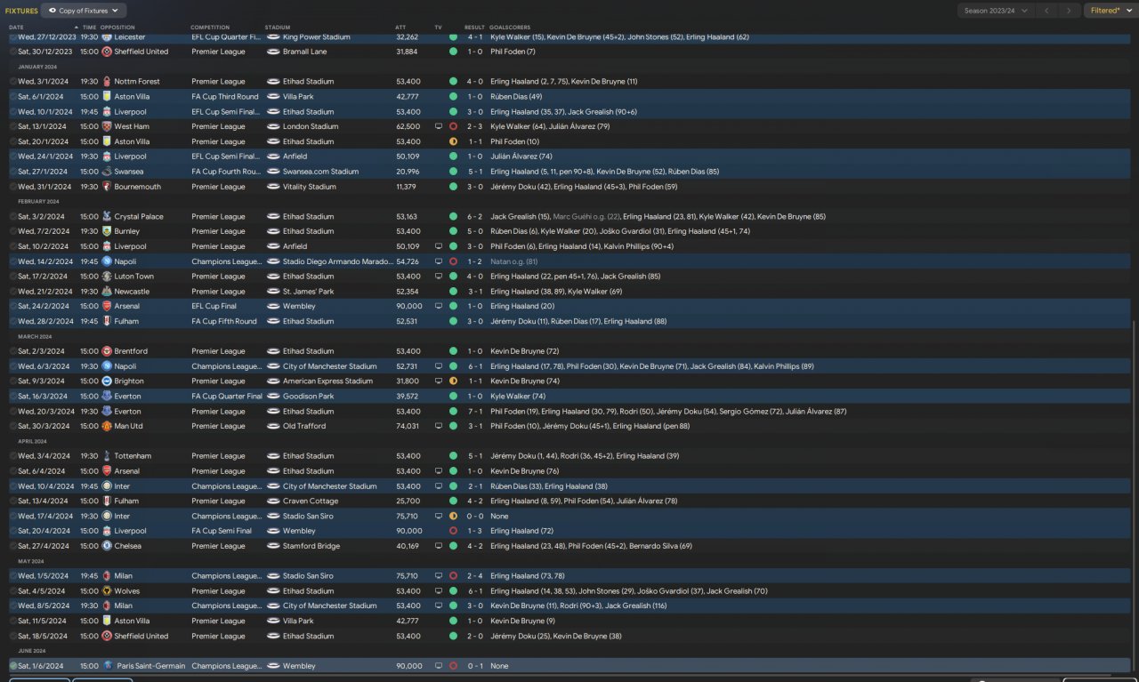1139x682 pixels.
Task: Click the TV icon on the West Ham row
Action: pos(439,126)
